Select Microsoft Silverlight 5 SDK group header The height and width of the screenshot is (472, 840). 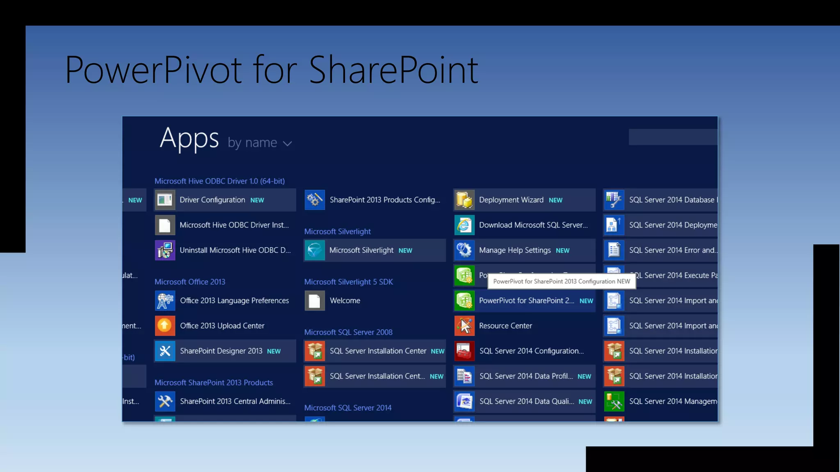pos(349,282)
